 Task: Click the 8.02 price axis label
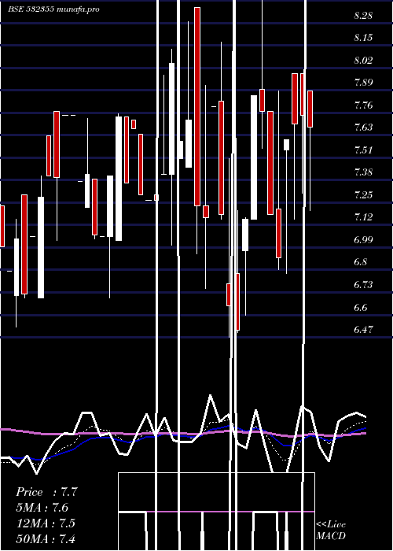363,61
